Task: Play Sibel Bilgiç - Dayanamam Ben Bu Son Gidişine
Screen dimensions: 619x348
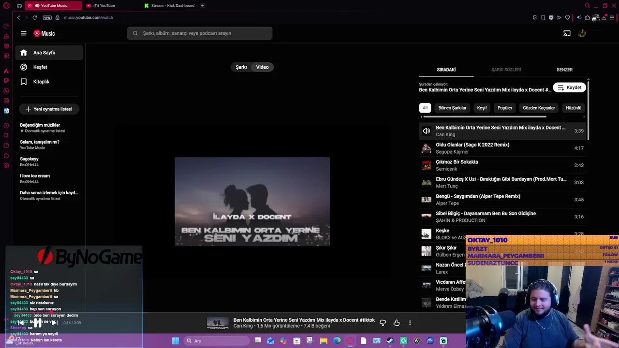Action: tap(502, 217)
